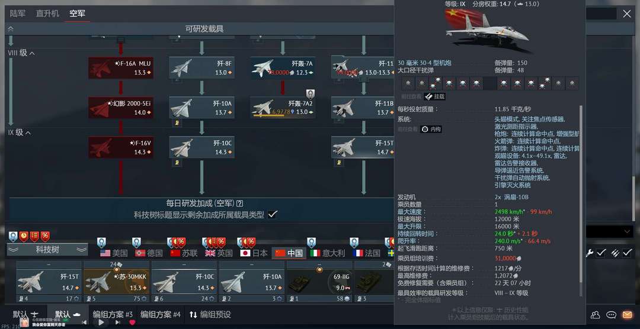
Task: Select the 法国 nation tab
Action: tap(367, 253)
